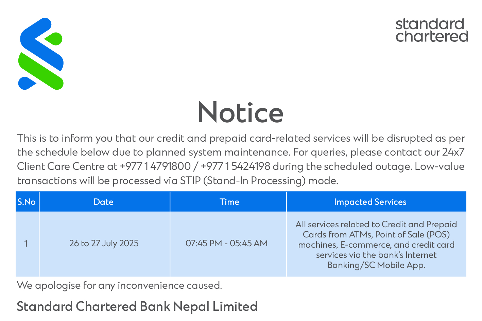Select the Time column header
Image resolution: width=482 pixels, height=321 pixels.
tap(228, 202)
